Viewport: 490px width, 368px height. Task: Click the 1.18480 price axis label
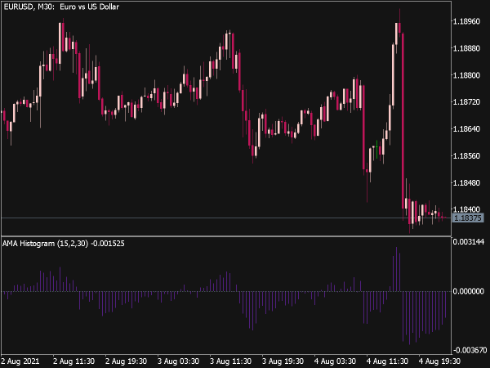pyautogui.click(x=466, y=182)
